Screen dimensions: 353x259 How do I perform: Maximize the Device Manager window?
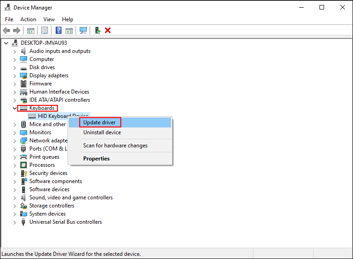pyautogui.click(x=322, y=7)
